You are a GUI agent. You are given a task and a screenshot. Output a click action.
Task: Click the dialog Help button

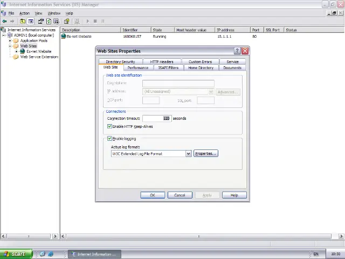coord(234,195)
